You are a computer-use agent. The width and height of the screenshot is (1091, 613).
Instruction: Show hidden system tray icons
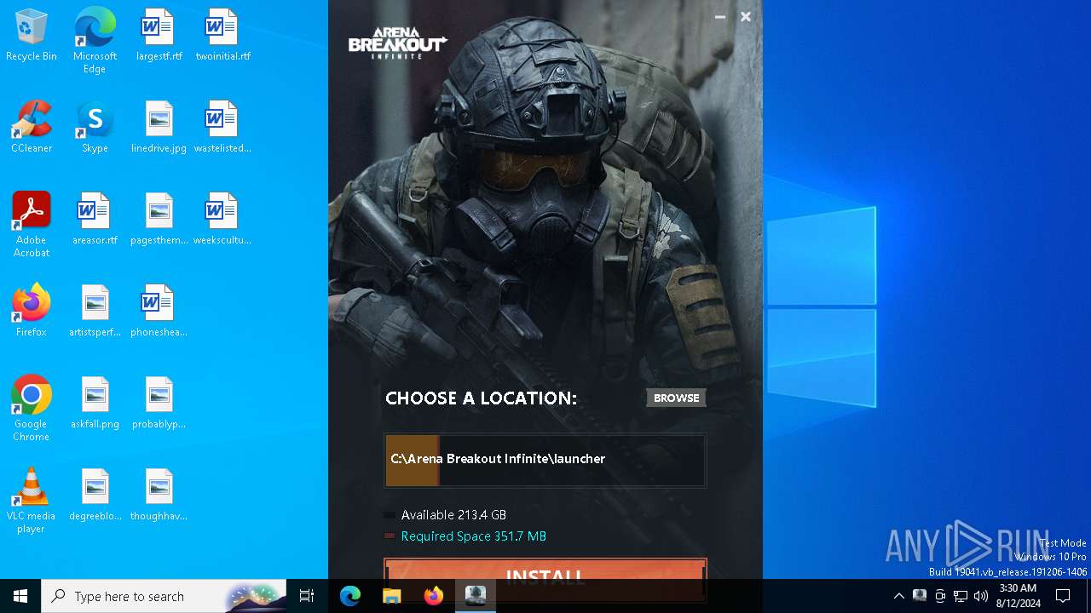[898, 596]
